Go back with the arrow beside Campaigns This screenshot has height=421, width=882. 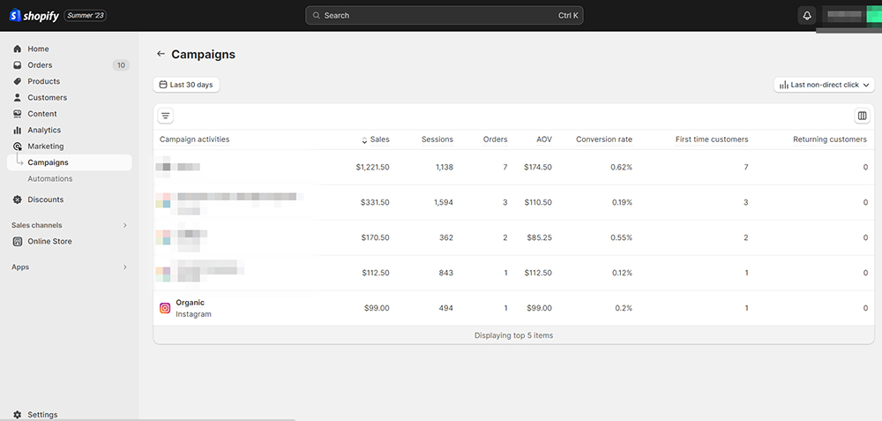tap(161, 54)
